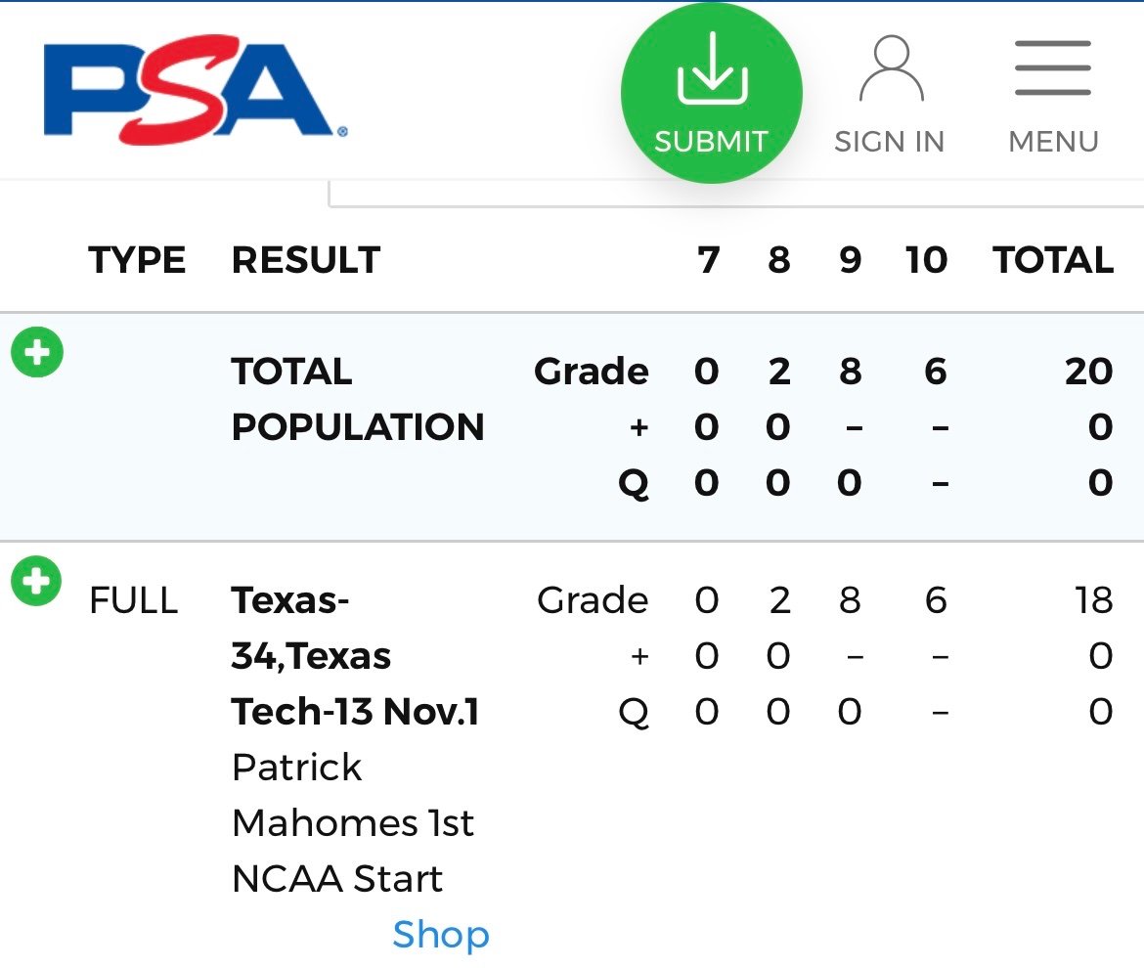This screenshot has width=1144, height=968.
Task: Select the TYPE column header
Action: point(137,260)
